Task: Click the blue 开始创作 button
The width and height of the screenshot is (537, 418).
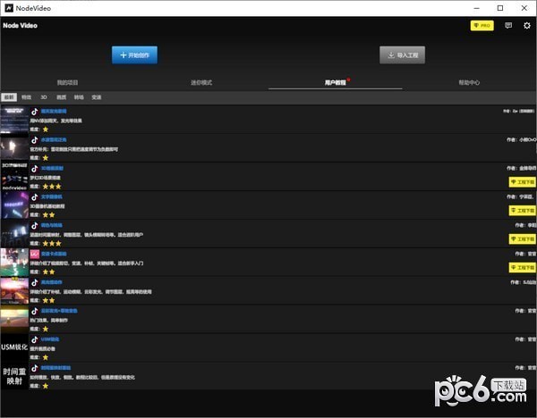Action: point(134,55)
